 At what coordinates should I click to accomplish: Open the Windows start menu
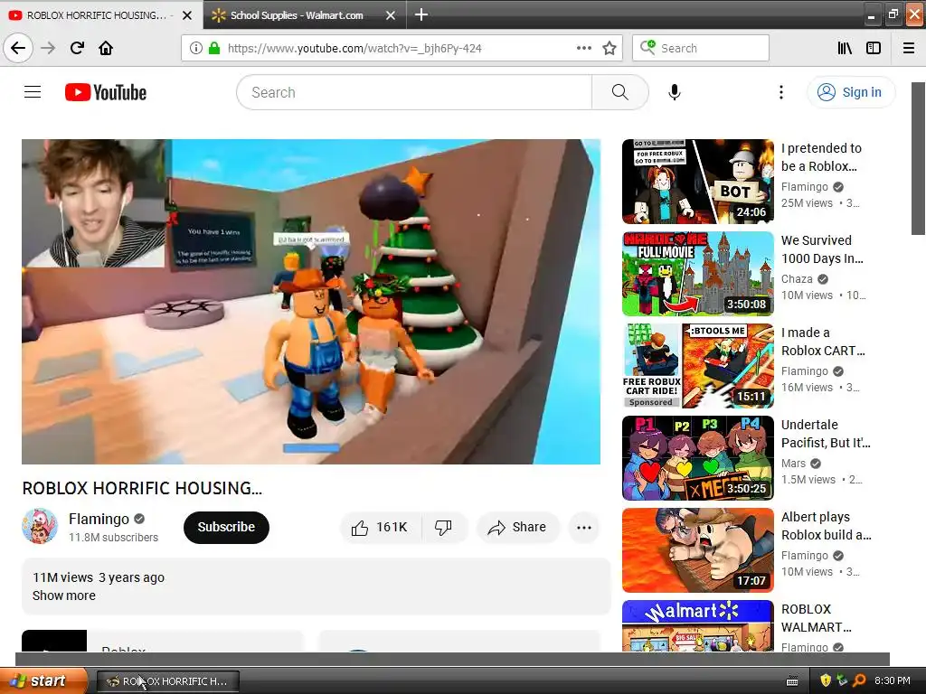43,680
